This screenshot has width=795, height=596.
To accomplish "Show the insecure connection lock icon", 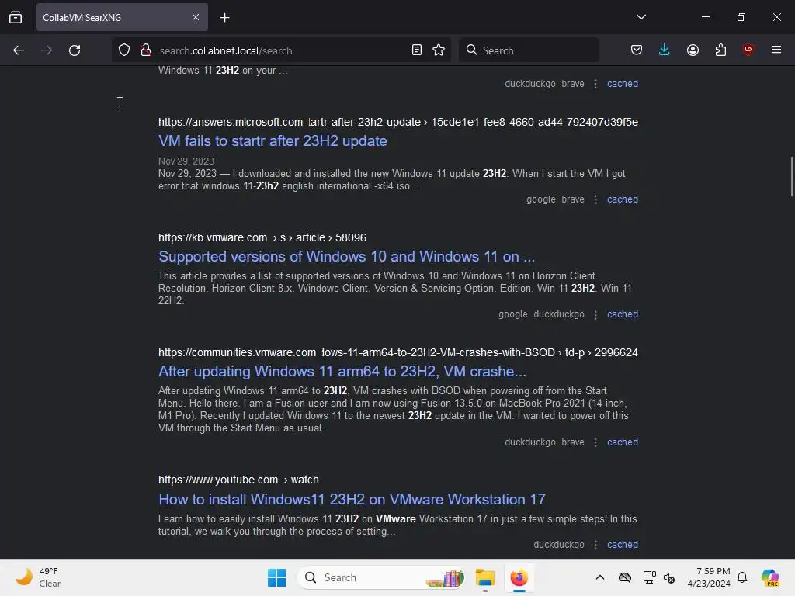I will (x=146, y=50).
